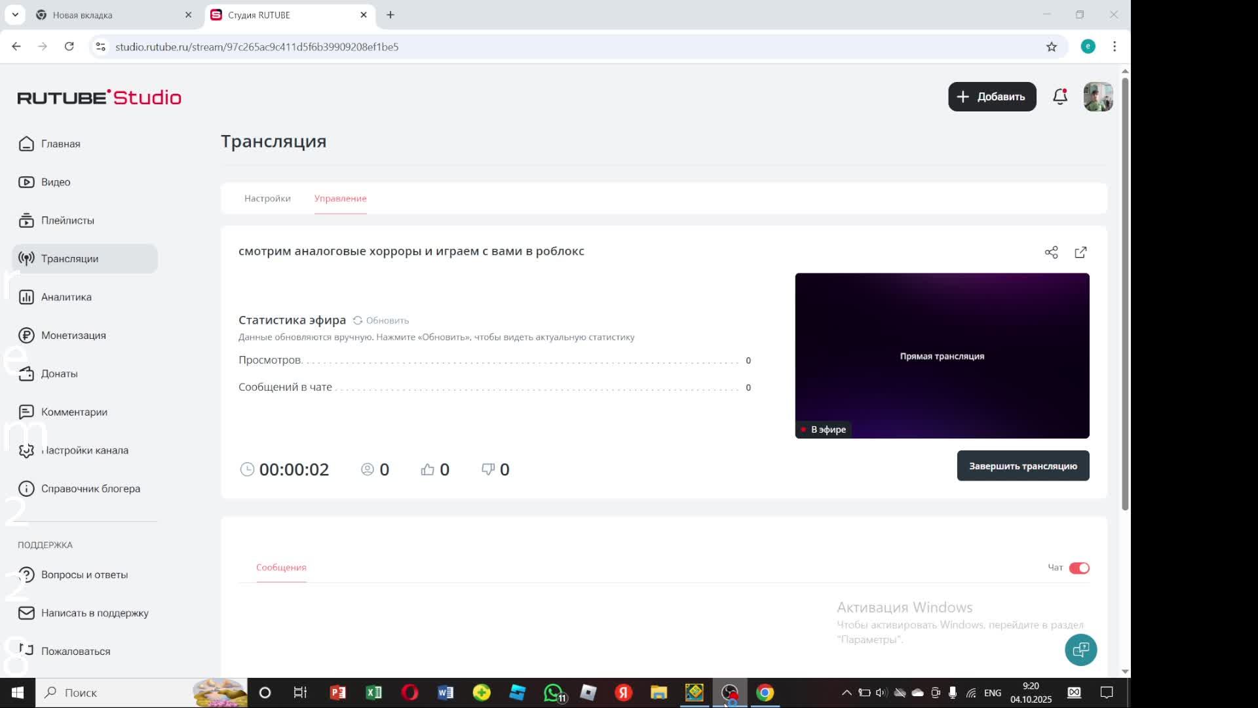
Task: Click the share icon beside stream title
Action: tap(1051, 252)
